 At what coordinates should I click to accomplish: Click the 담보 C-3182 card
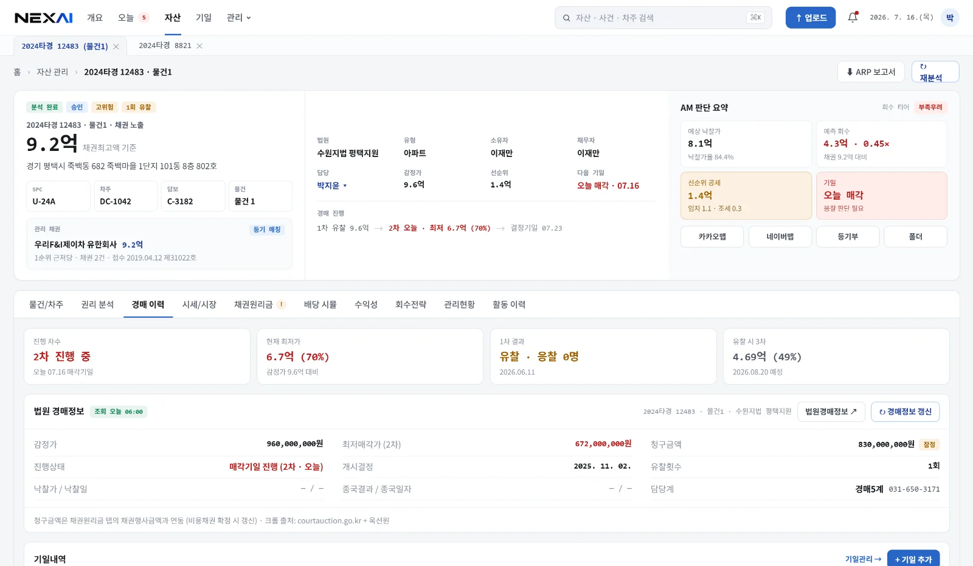click(x=193, y=196)
